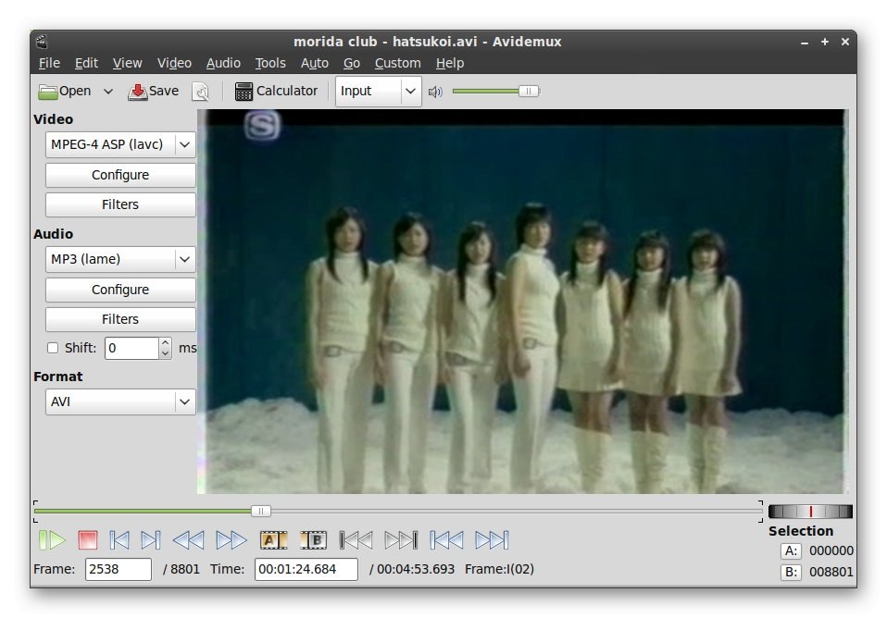Decrease the Shift value with down arrow
This screenshot has width=887, height=618.
tap(165, 353)
